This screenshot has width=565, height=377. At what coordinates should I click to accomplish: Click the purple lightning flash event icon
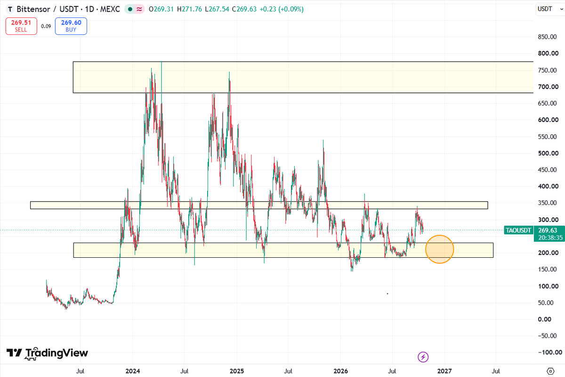tap(423, 357)
